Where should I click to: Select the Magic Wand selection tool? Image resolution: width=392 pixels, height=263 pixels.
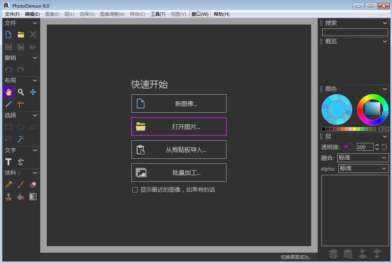20,139
